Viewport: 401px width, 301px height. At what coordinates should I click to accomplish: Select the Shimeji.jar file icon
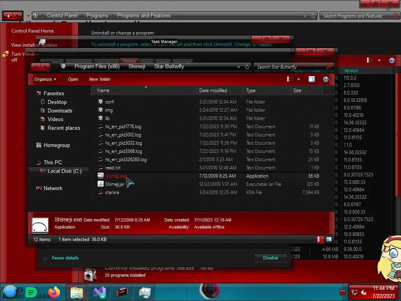point(101,184)
